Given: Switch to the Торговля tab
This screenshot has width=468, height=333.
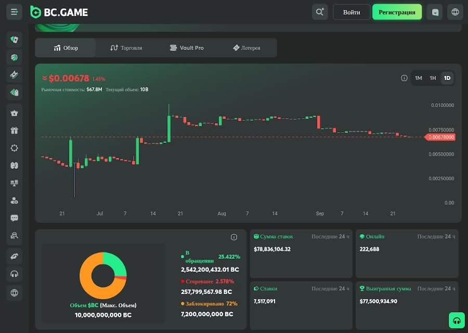Looking at the screenshot, I should [126, 48].
